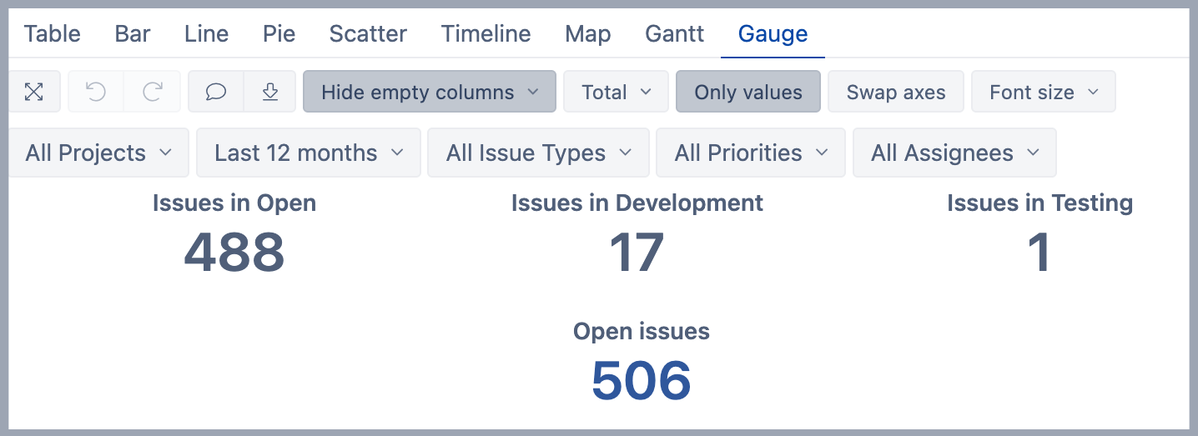Open the All Projects filter dropdown
The width and height of the screenshot is (1198, 436).
coord(98,153)
